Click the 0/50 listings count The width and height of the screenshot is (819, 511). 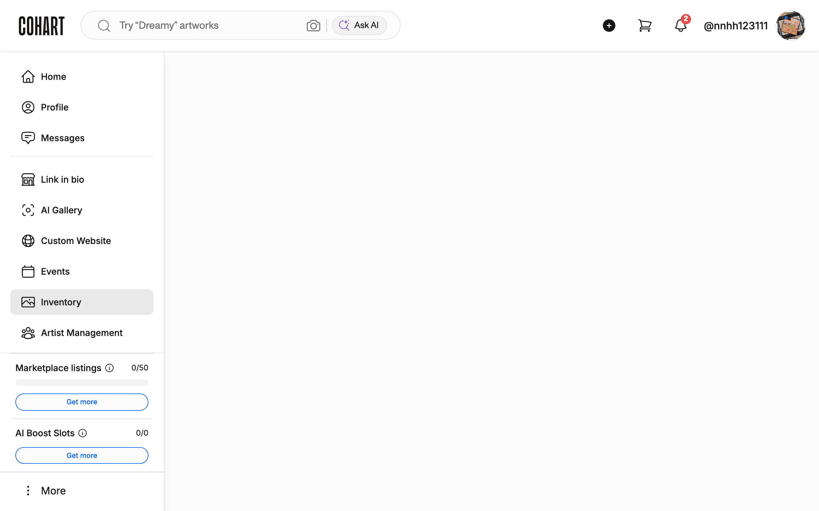[140, 368]
